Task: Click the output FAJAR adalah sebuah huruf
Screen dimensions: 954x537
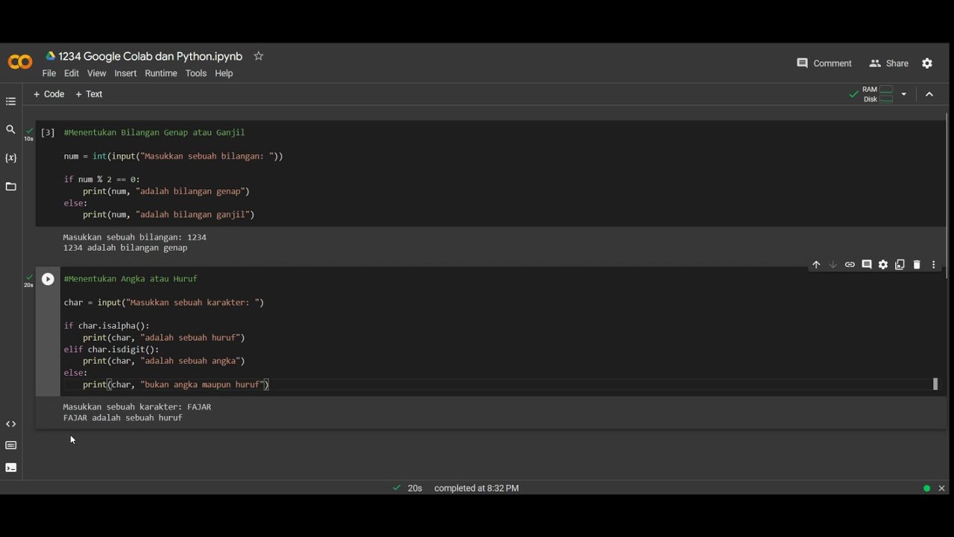Action: click(123, 418)
